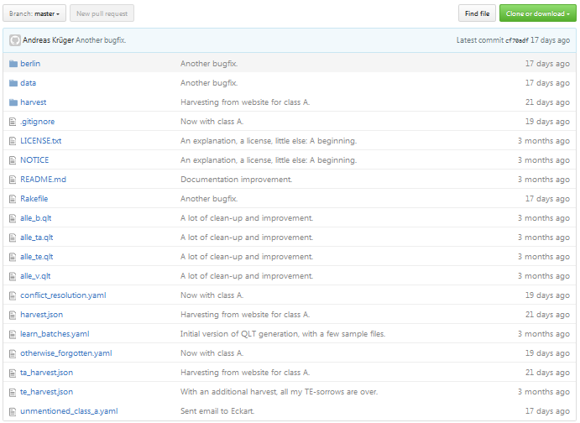Open the README.md file
This screenshot has width=580, height=423.
44,180
